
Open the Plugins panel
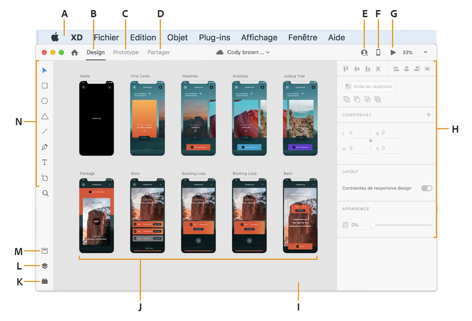(x=45, y=282)
